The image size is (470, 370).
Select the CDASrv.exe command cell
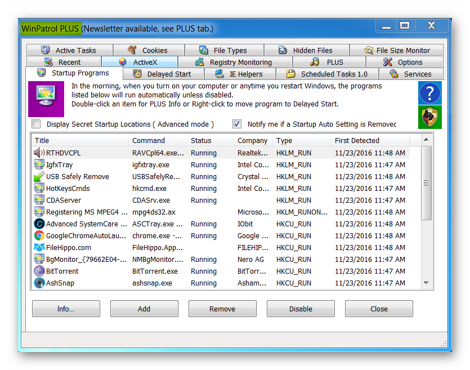click(x=151, y=200)
